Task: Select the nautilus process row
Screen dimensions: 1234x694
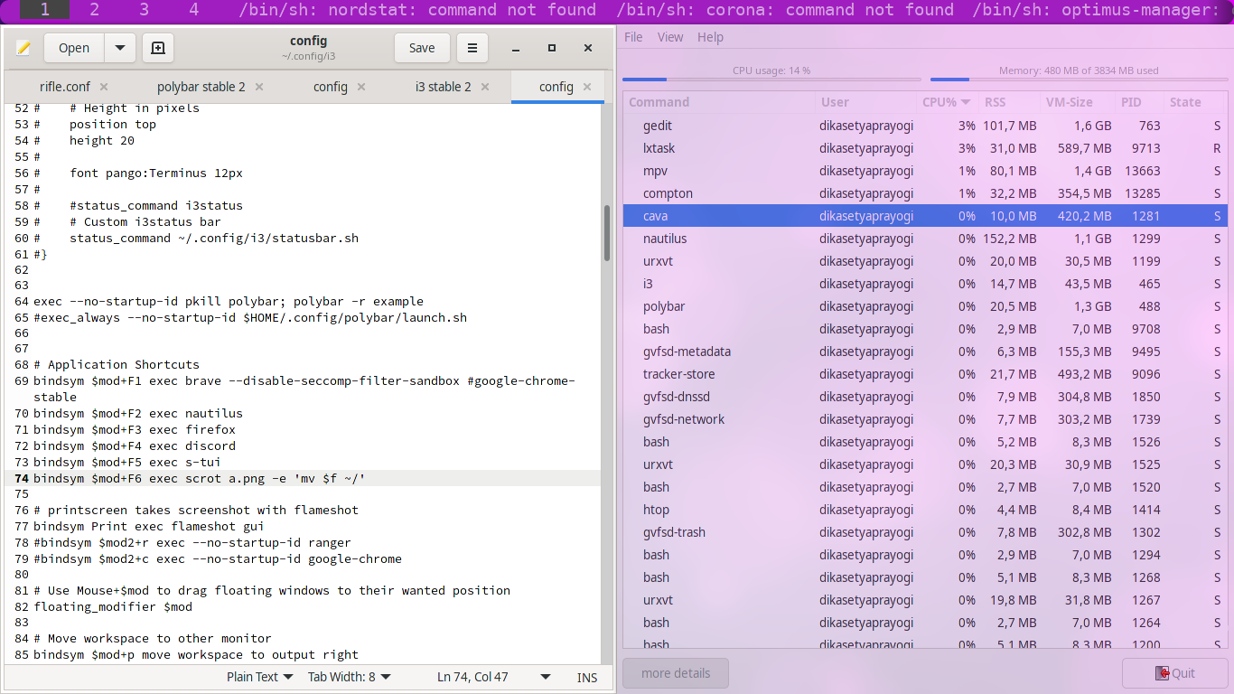Action: (x=925, y=239)
